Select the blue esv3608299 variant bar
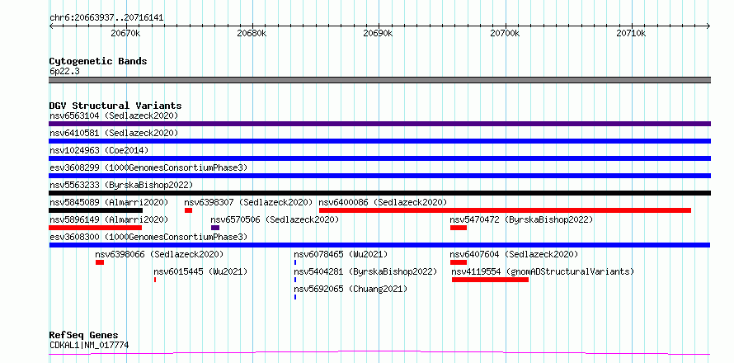 coord(379,176)
